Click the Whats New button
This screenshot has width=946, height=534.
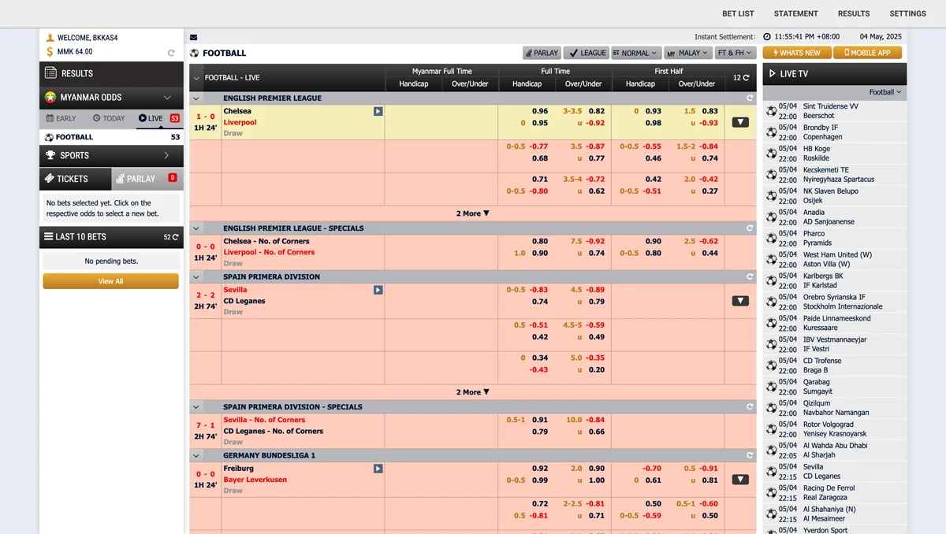(x=796, y=53)
